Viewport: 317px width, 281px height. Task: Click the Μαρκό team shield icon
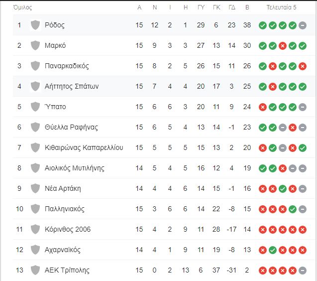coord(35,45)
